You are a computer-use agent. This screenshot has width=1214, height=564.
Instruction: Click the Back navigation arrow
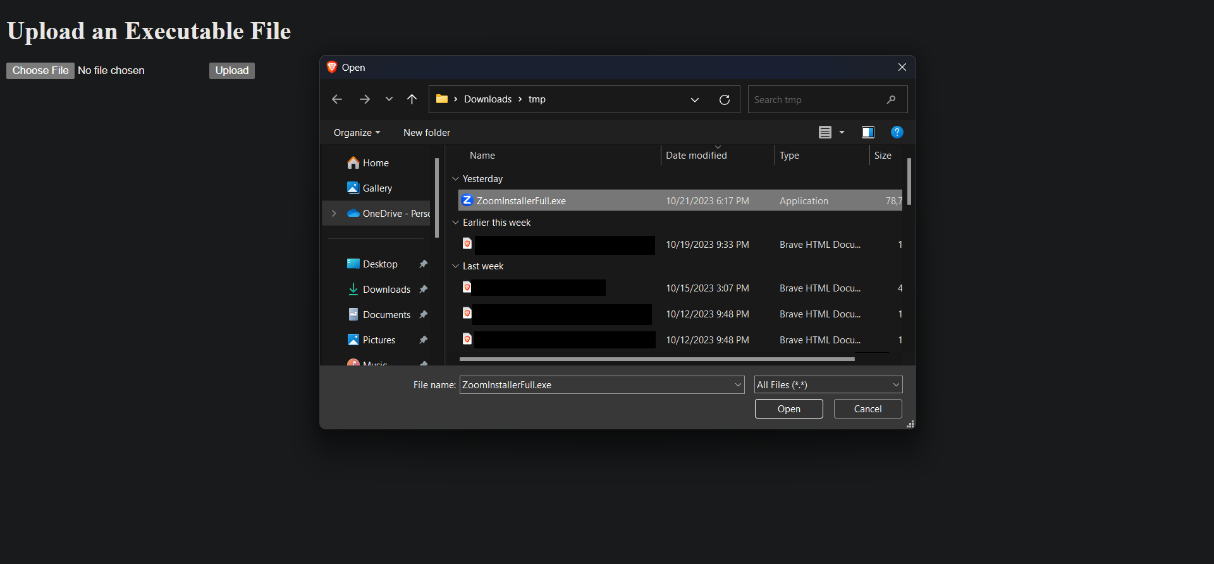click(x=337, y=99)
